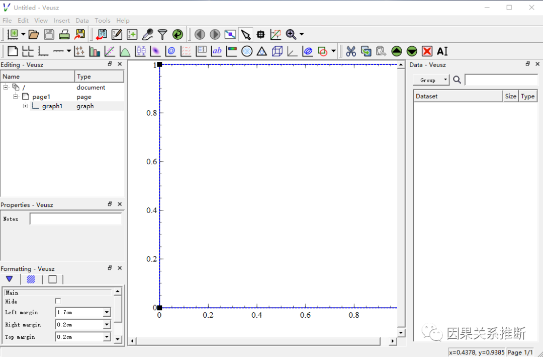Click the Zoom magnifier icon
Image resolution: width=543 pixels, height=357 pixels.
coord(291,34)
